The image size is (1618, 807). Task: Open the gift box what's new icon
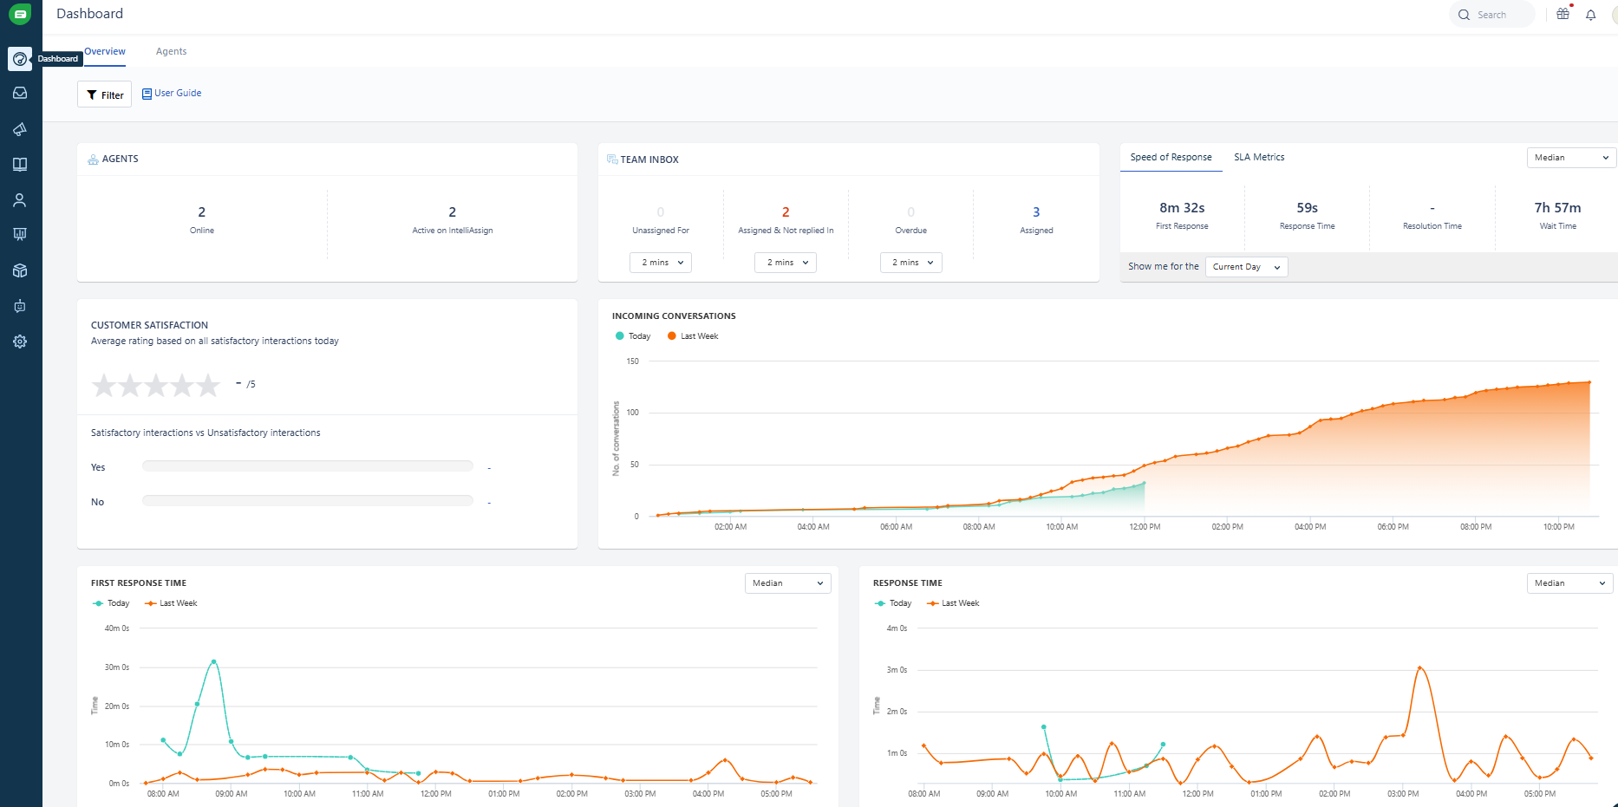(x=1563, y=14)
